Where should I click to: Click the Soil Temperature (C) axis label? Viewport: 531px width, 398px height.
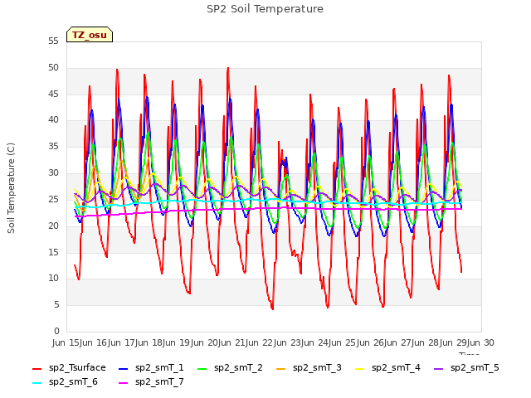coord(11,188)
